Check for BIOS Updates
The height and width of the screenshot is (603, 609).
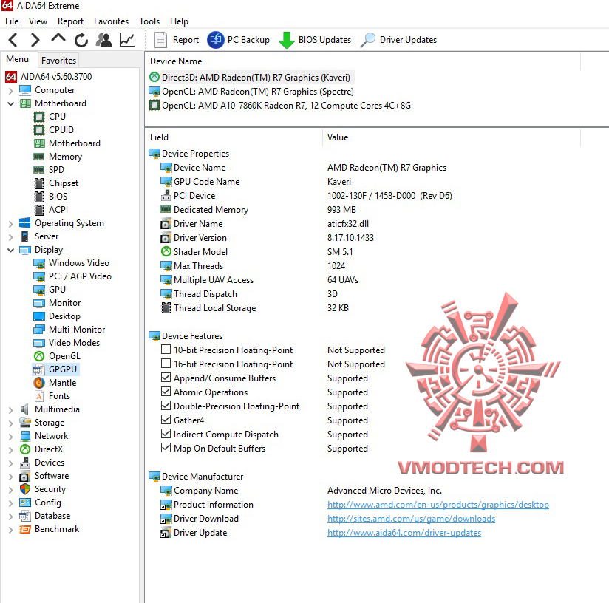[315, 40]
